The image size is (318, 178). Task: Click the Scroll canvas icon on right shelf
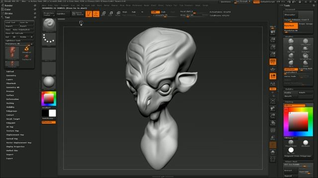pyautogui.click(x=273, y=40)
